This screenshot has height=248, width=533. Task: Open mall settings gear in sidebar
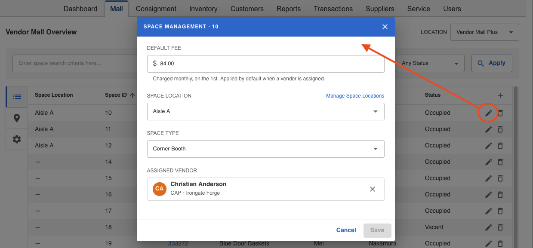tap(17, 139)
